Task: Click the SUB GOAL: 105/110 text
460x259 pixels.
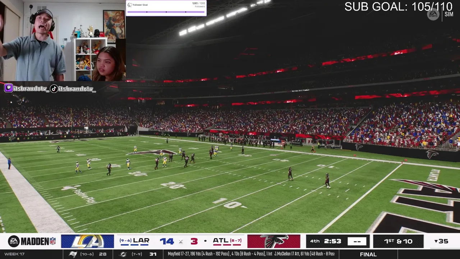Action: pyautogui.click(x=398, y=6)
